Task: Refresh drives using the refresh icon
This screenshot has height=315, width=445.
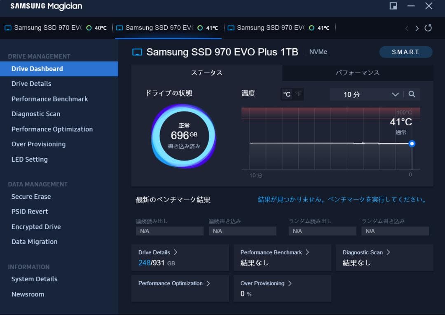Action: tap(428, 28)
